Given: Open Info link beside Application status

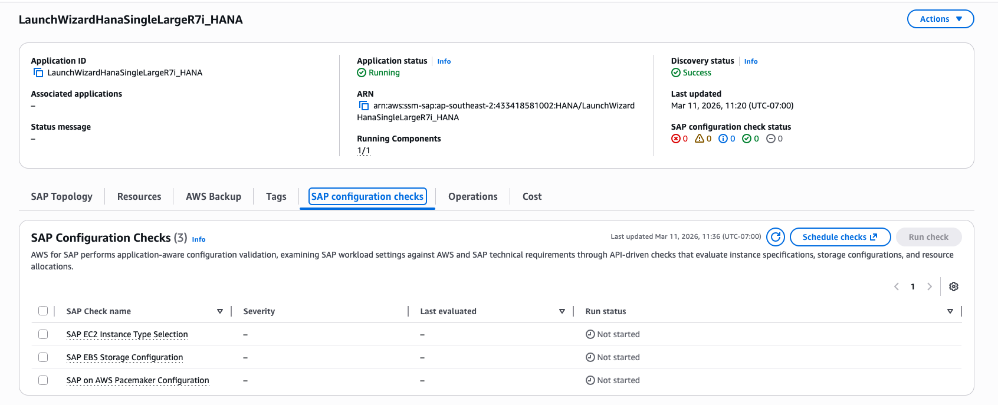Looking at the screenshot, I should pos(444,61).
